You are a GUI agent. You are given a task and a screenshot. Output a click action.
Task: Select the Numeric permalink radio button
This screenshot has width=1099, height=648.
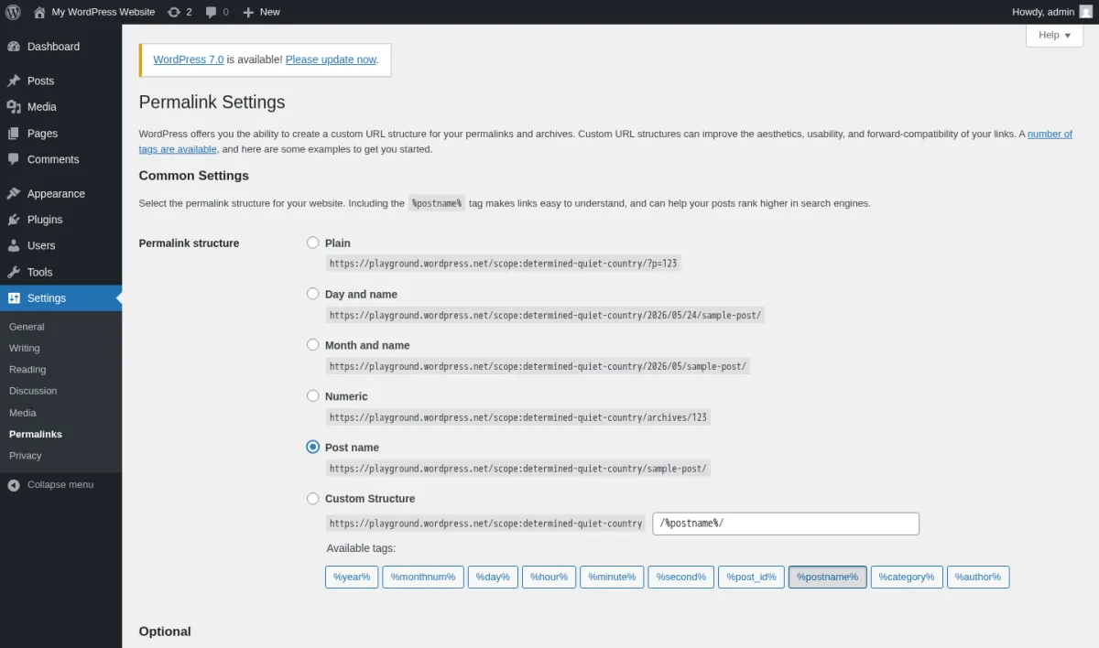313,396
